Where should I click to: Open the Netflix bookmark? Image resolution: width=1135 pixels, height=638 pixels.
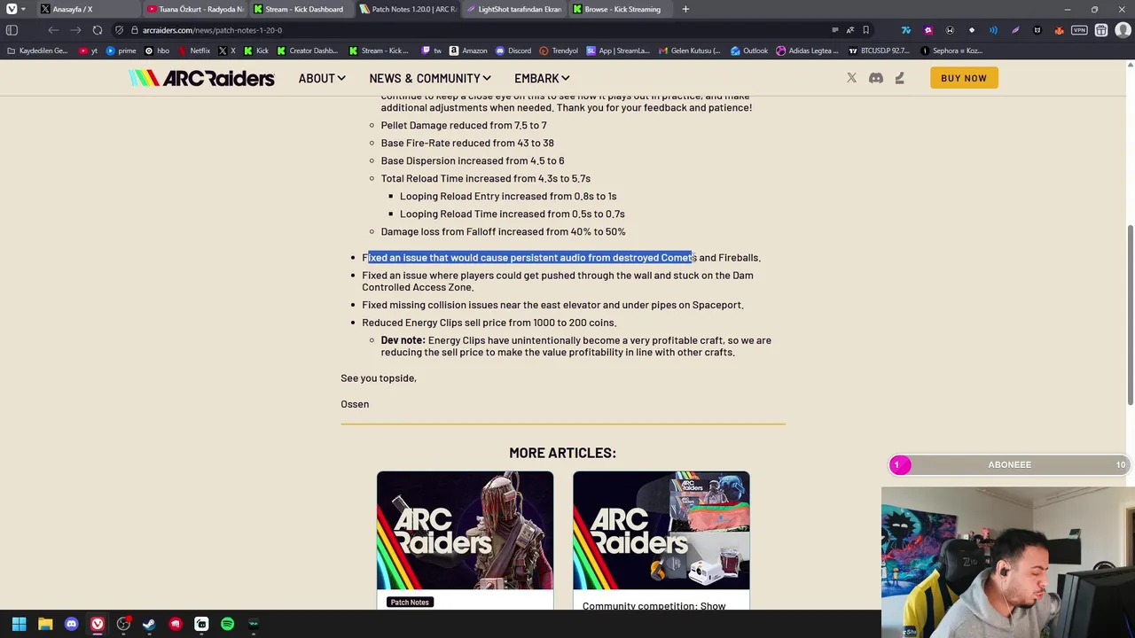tap(193, 51)
